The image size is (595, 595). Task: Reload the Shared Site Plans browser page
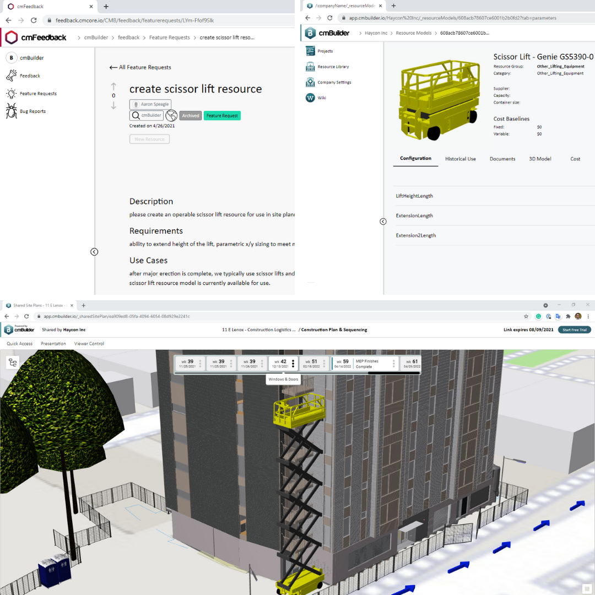pyautogui.click(x=26, y=316)
